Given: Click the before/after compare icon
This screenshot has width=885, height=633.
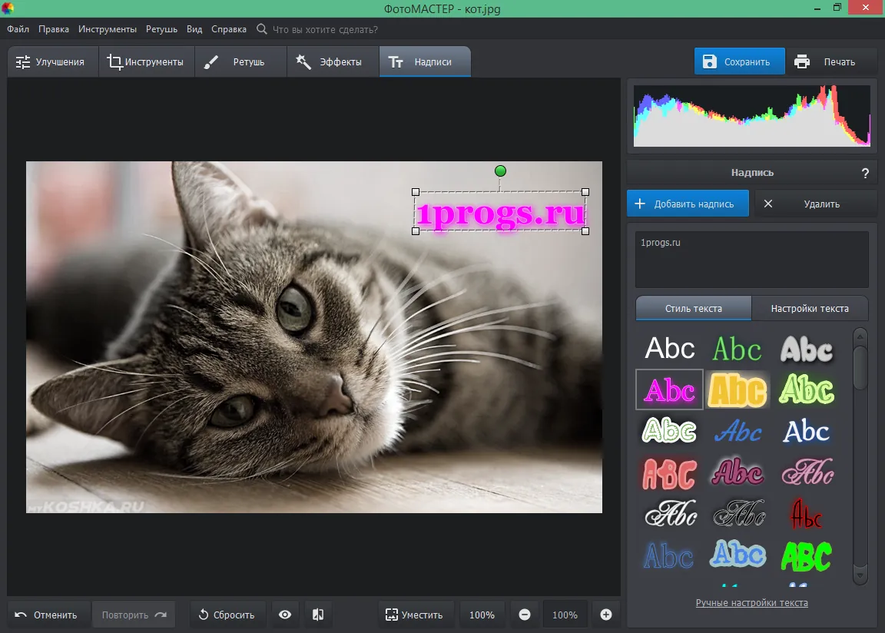Looking at the screenshot, I should (x=318, y=615).
